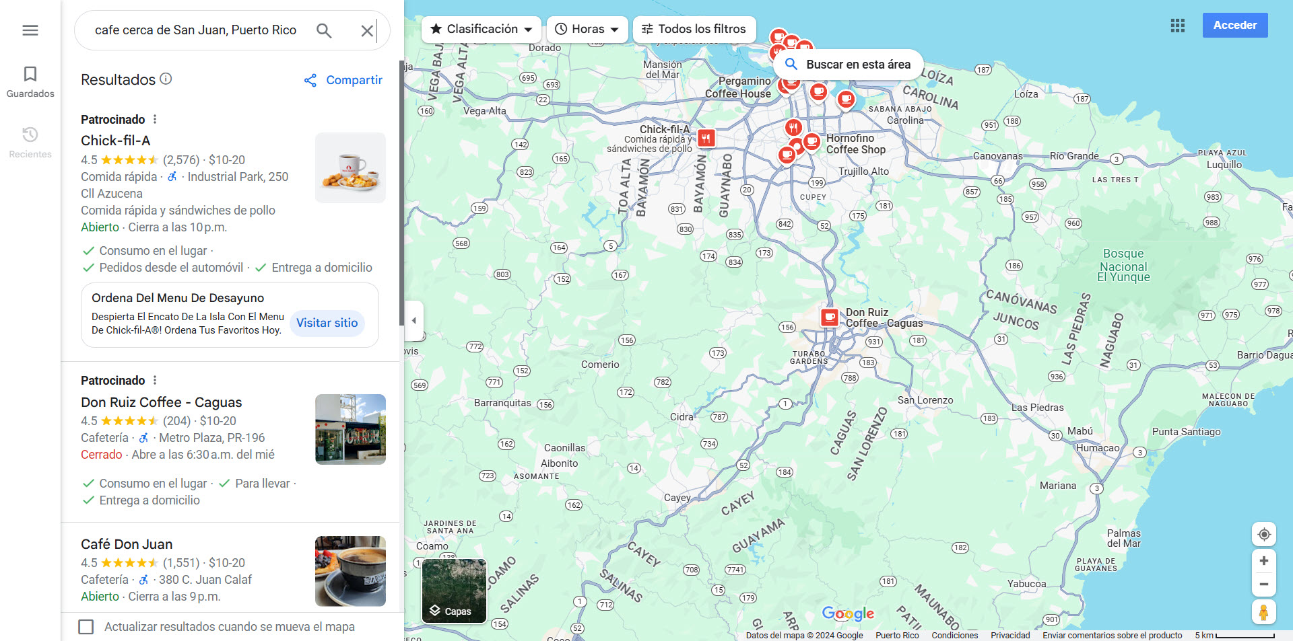Check Actualizar resultados cuando se mueva el mapa
The width and height of the screenshot is (1293, 641).
[x=86, y=627]
